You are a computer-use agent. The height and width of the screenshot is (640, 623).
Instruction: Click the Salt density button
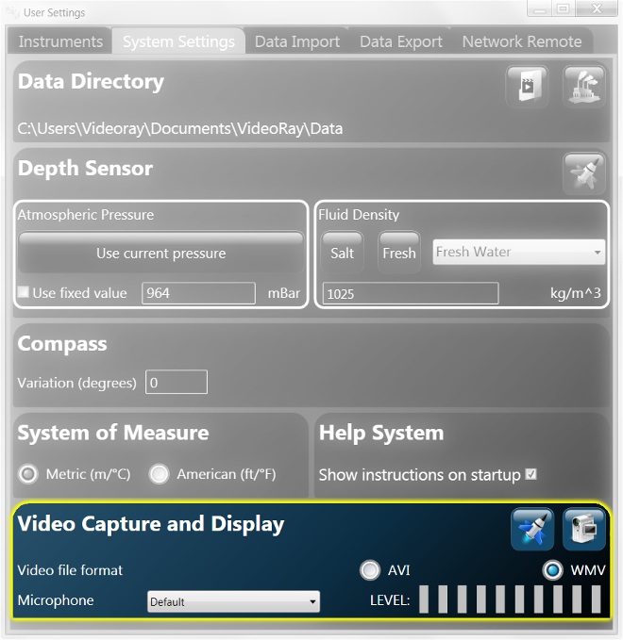coord(342,253)
